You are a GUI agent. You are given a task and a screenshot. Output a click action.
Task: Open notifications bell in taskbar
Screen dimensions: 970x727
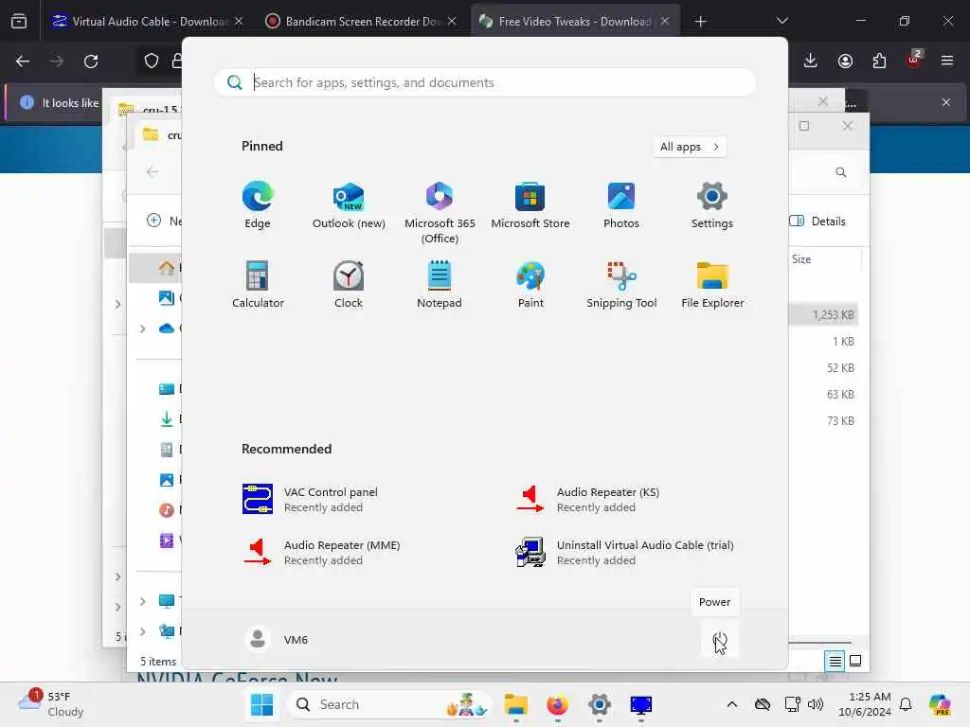click(x=906, y=704)
